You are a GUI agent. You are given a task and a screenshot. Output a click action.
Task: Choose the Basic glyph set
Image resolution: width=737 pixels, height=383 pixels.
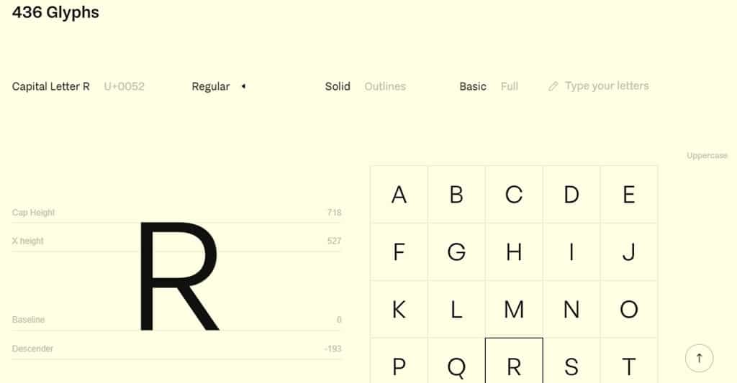click(x=472, y=86)
